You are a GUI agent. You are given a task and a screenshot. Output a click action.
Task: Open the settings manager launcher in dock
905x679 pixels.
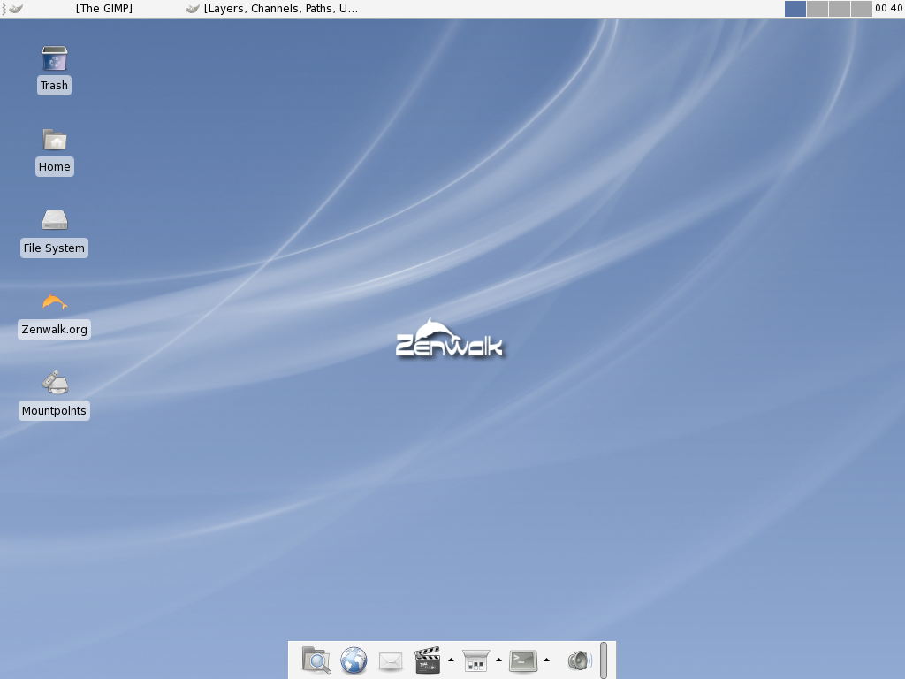pos(475,660)
